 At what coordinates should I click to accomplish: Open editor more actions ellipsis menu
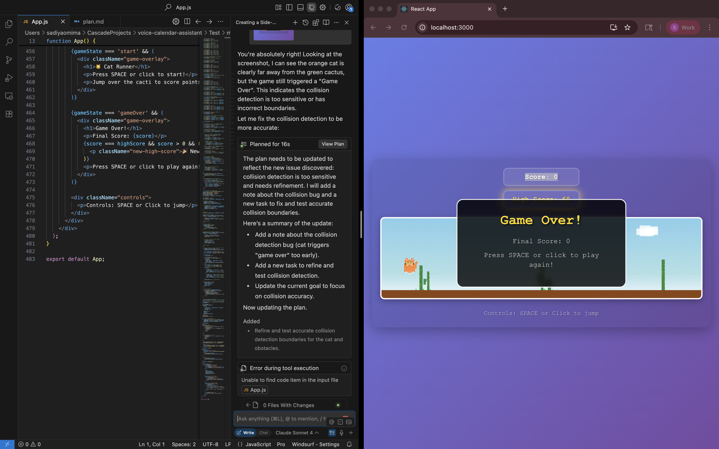(220, 22)
